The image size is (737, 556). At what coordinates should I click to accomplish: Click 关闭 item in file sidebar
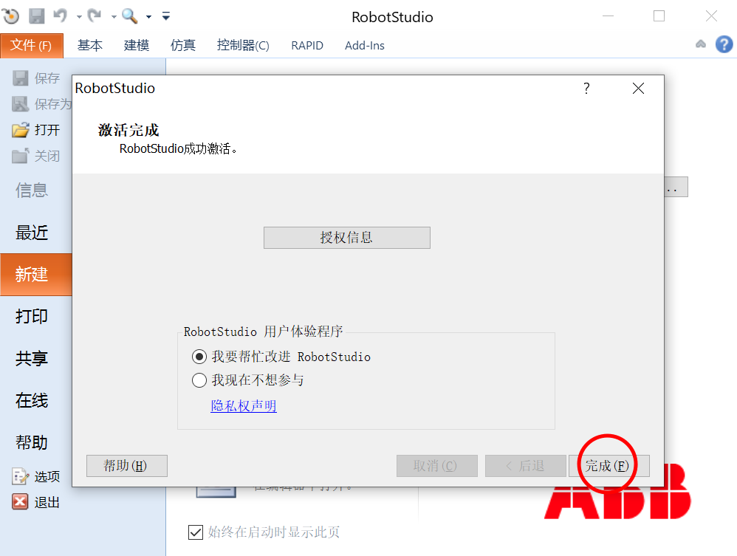(x=36, y=156)
